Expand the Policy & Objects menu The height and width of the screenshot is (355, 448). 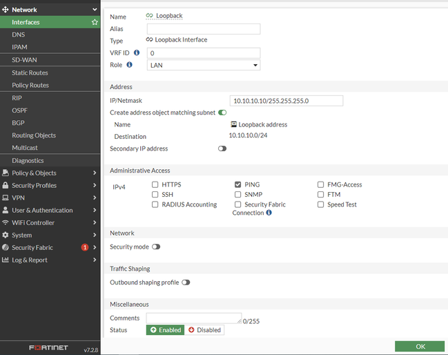coord(48,173)
